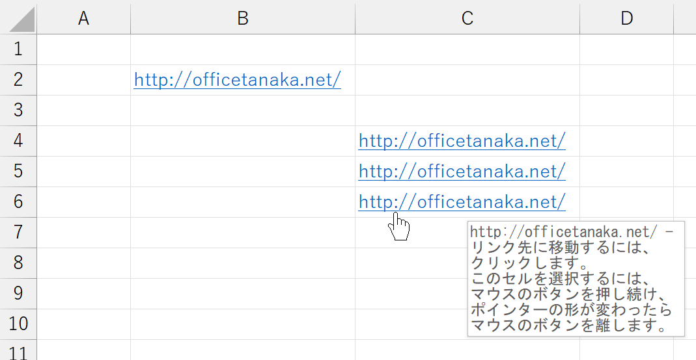This screenshot has width=696, height=360.
Task: Select column C header
Action: tap(467, 19)
